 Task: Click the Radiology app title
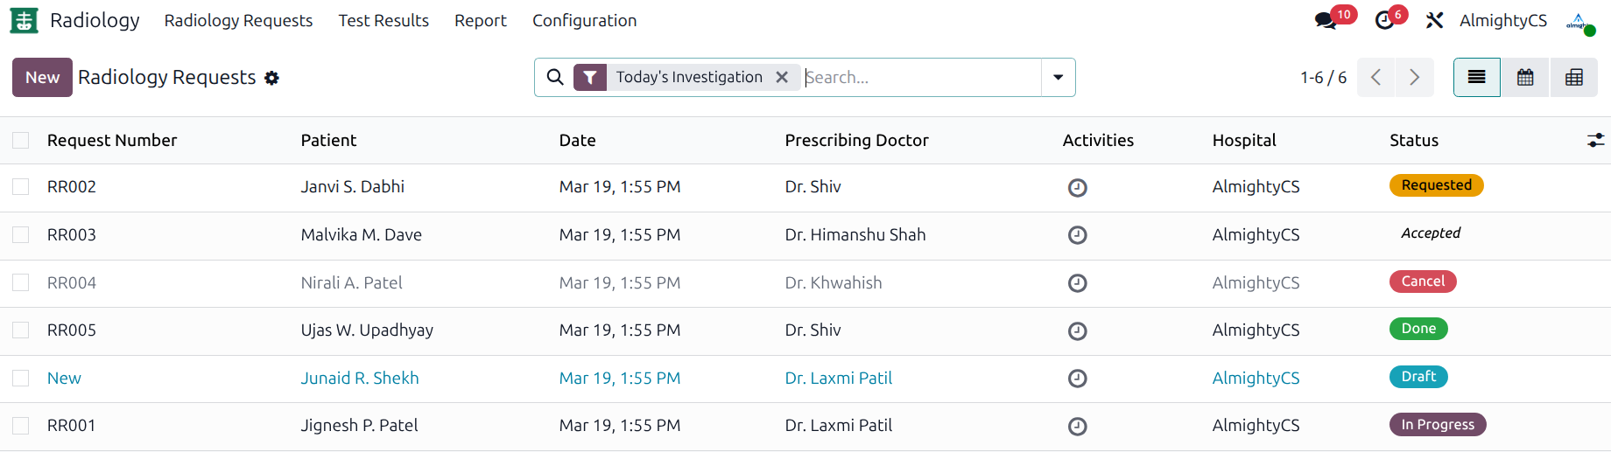point(95,20)
